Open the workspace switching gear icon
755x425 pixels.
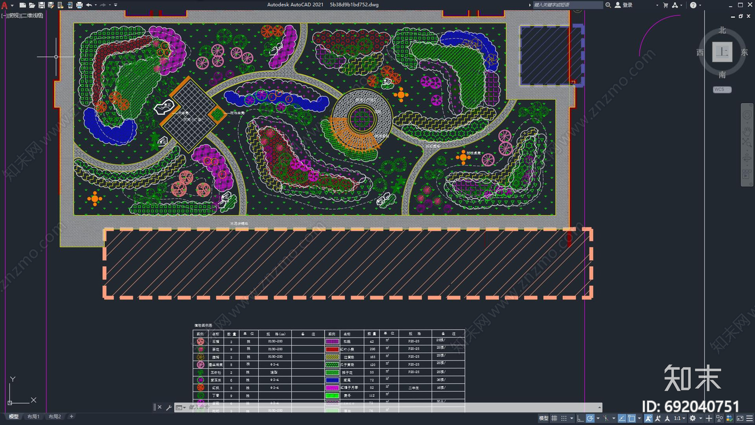(x=692, y=418)
